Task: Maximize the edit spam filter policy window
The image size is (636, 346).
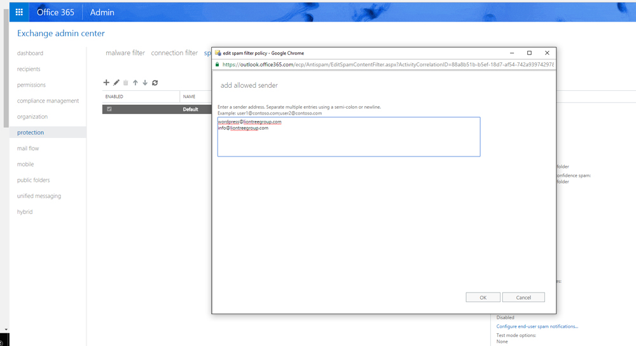Action: [x=529, y=53]
